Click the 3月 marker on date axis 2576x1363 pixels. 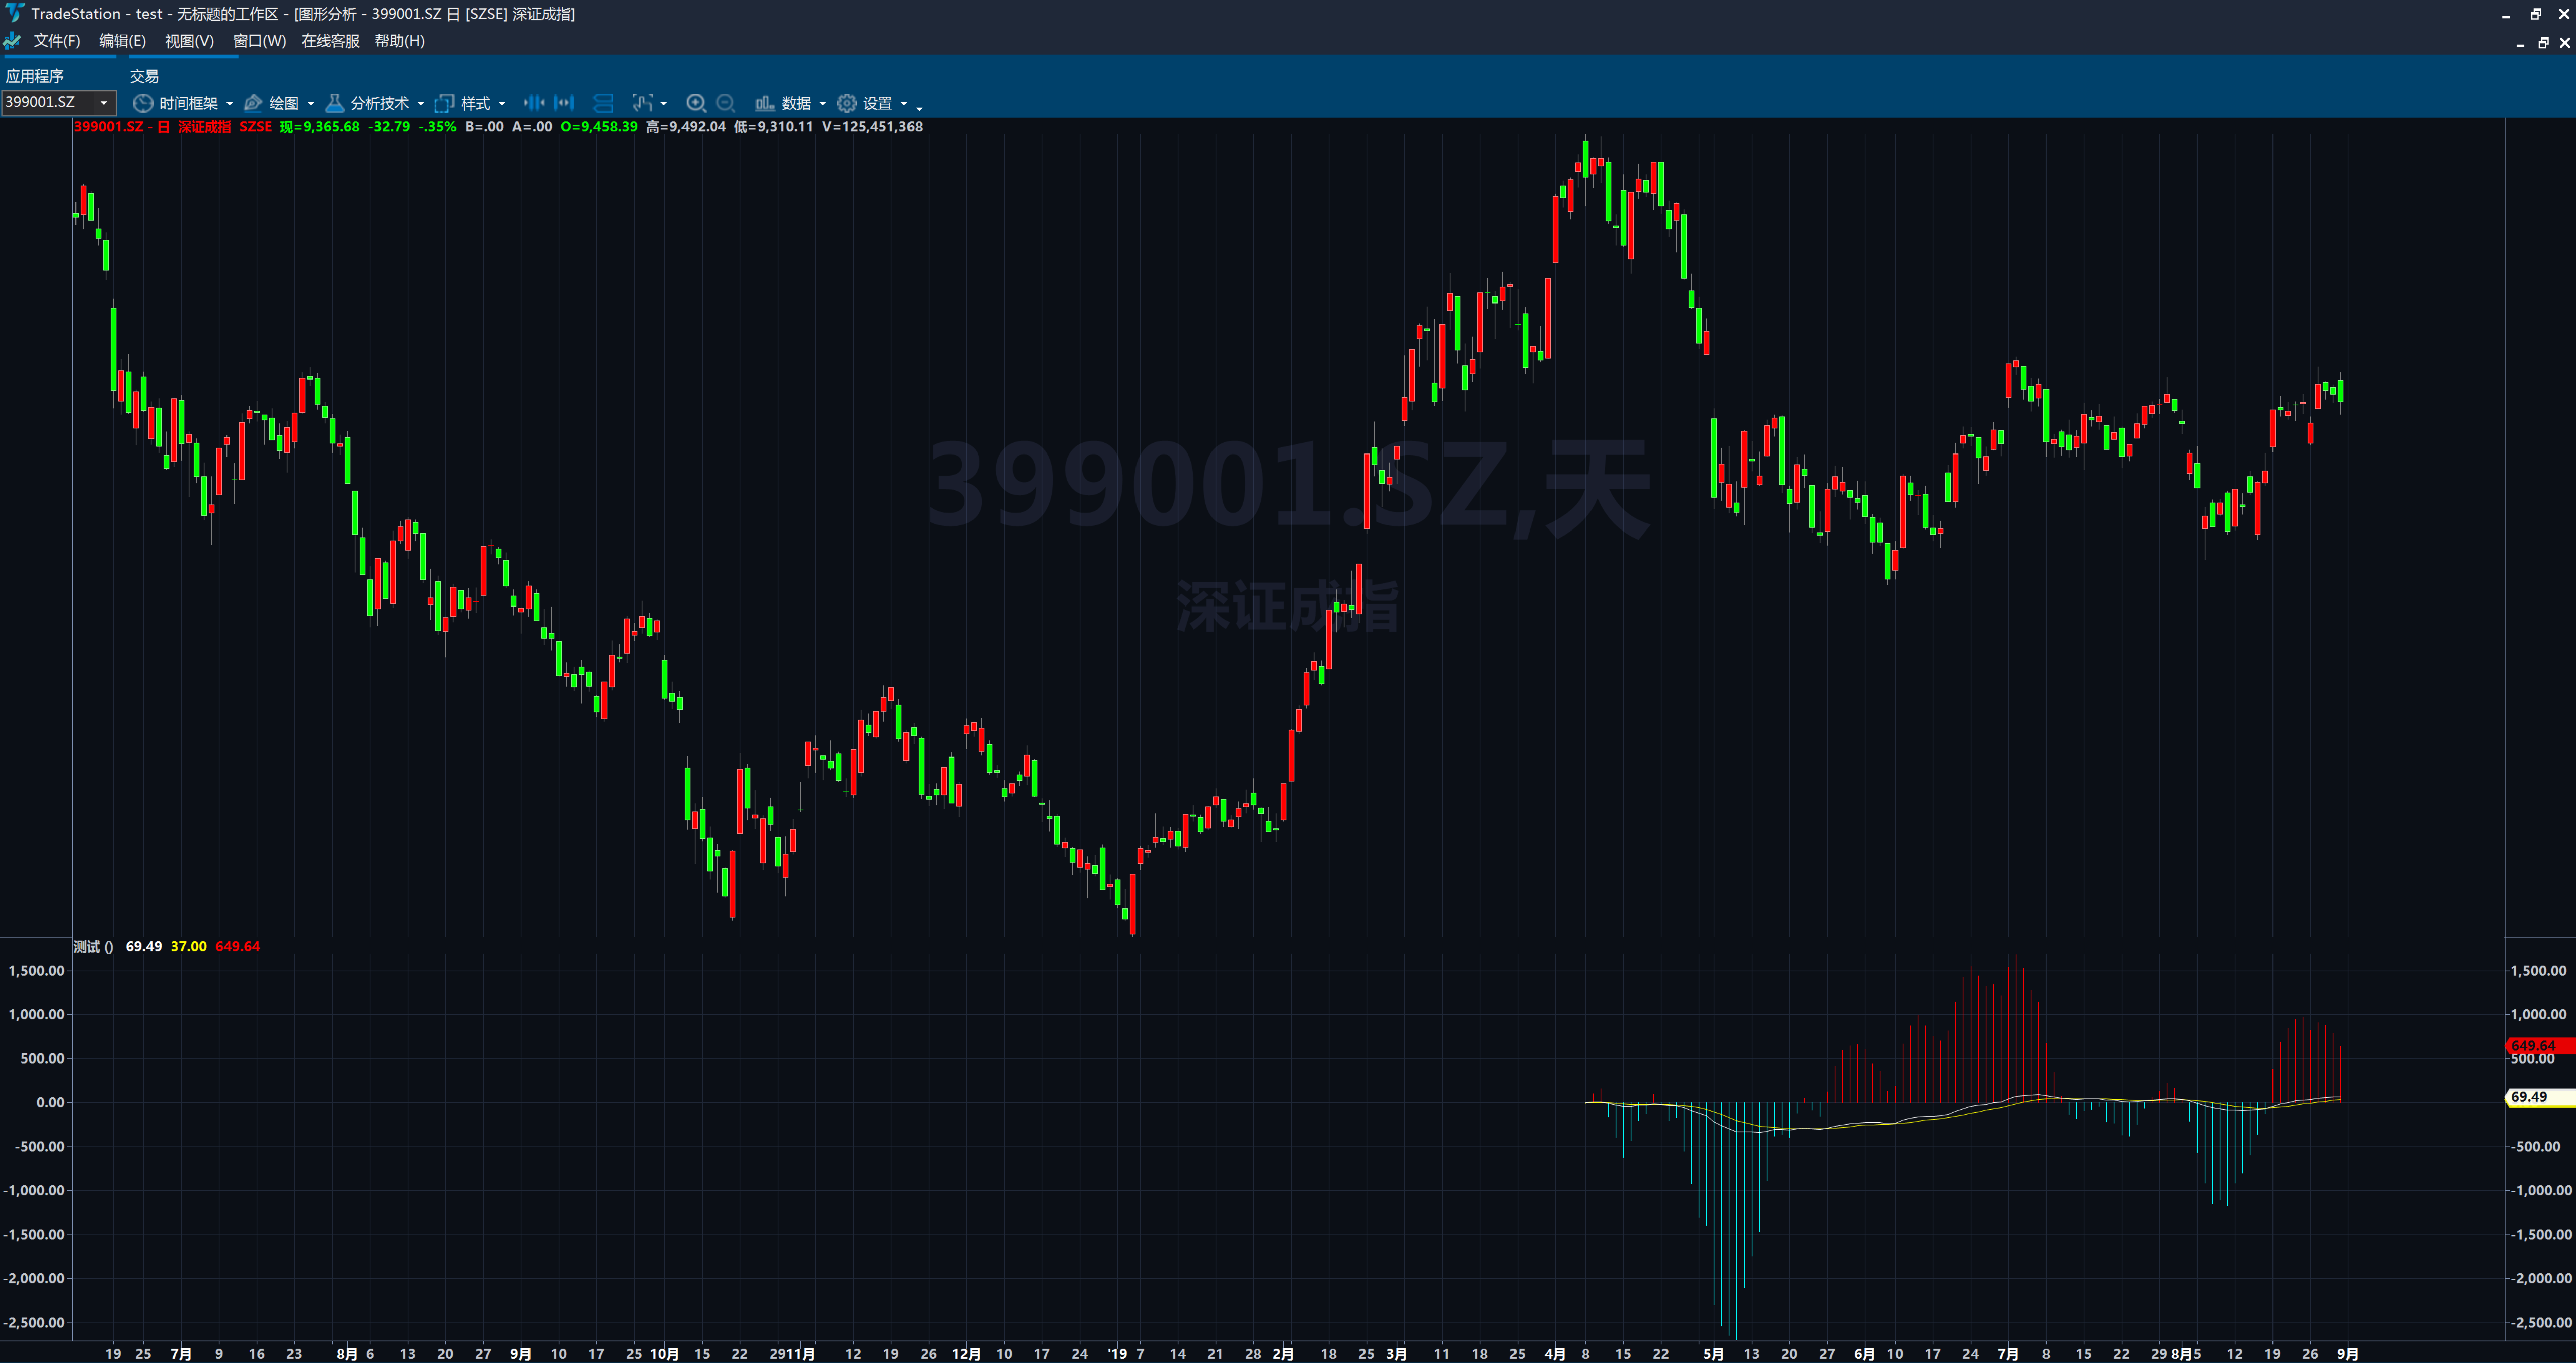point(1397,1354)
